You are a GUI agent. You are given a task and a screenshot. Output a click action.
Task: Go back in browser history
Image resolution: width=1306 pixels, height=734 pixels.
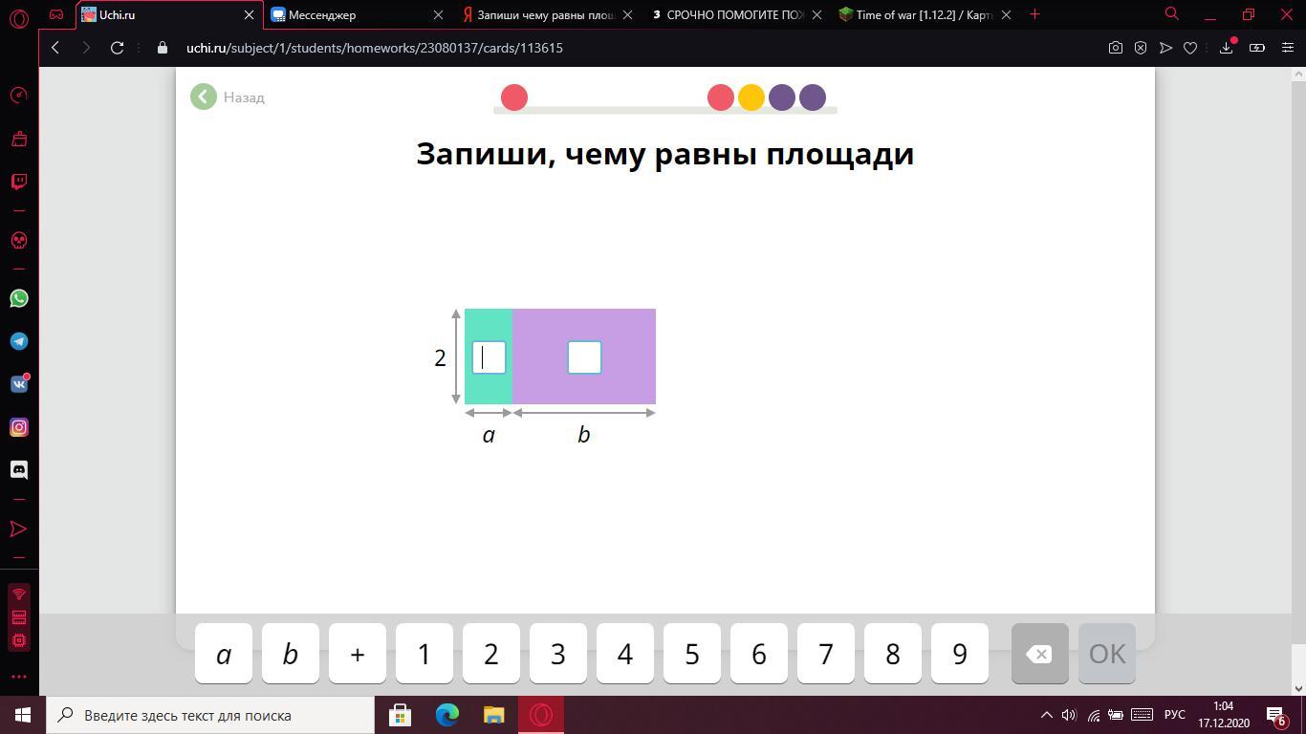click(x=55, y=48)
